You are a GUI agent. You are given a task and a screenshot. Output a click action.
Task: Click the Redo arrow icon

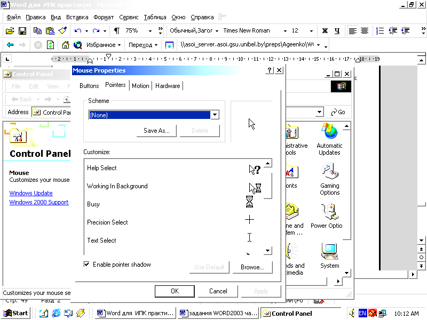(96, 31)
